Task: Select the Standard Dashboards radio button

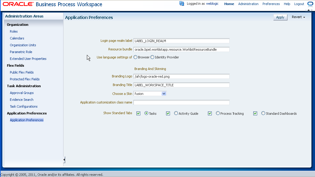Action: (x=263, y=113)
